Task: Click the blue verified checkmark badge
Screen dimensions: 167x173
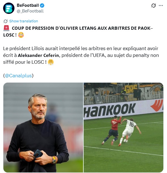Action: click(42, 5)
